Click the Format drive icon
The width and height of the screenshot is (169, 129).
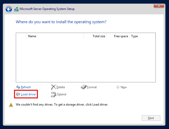pos(84,87)
